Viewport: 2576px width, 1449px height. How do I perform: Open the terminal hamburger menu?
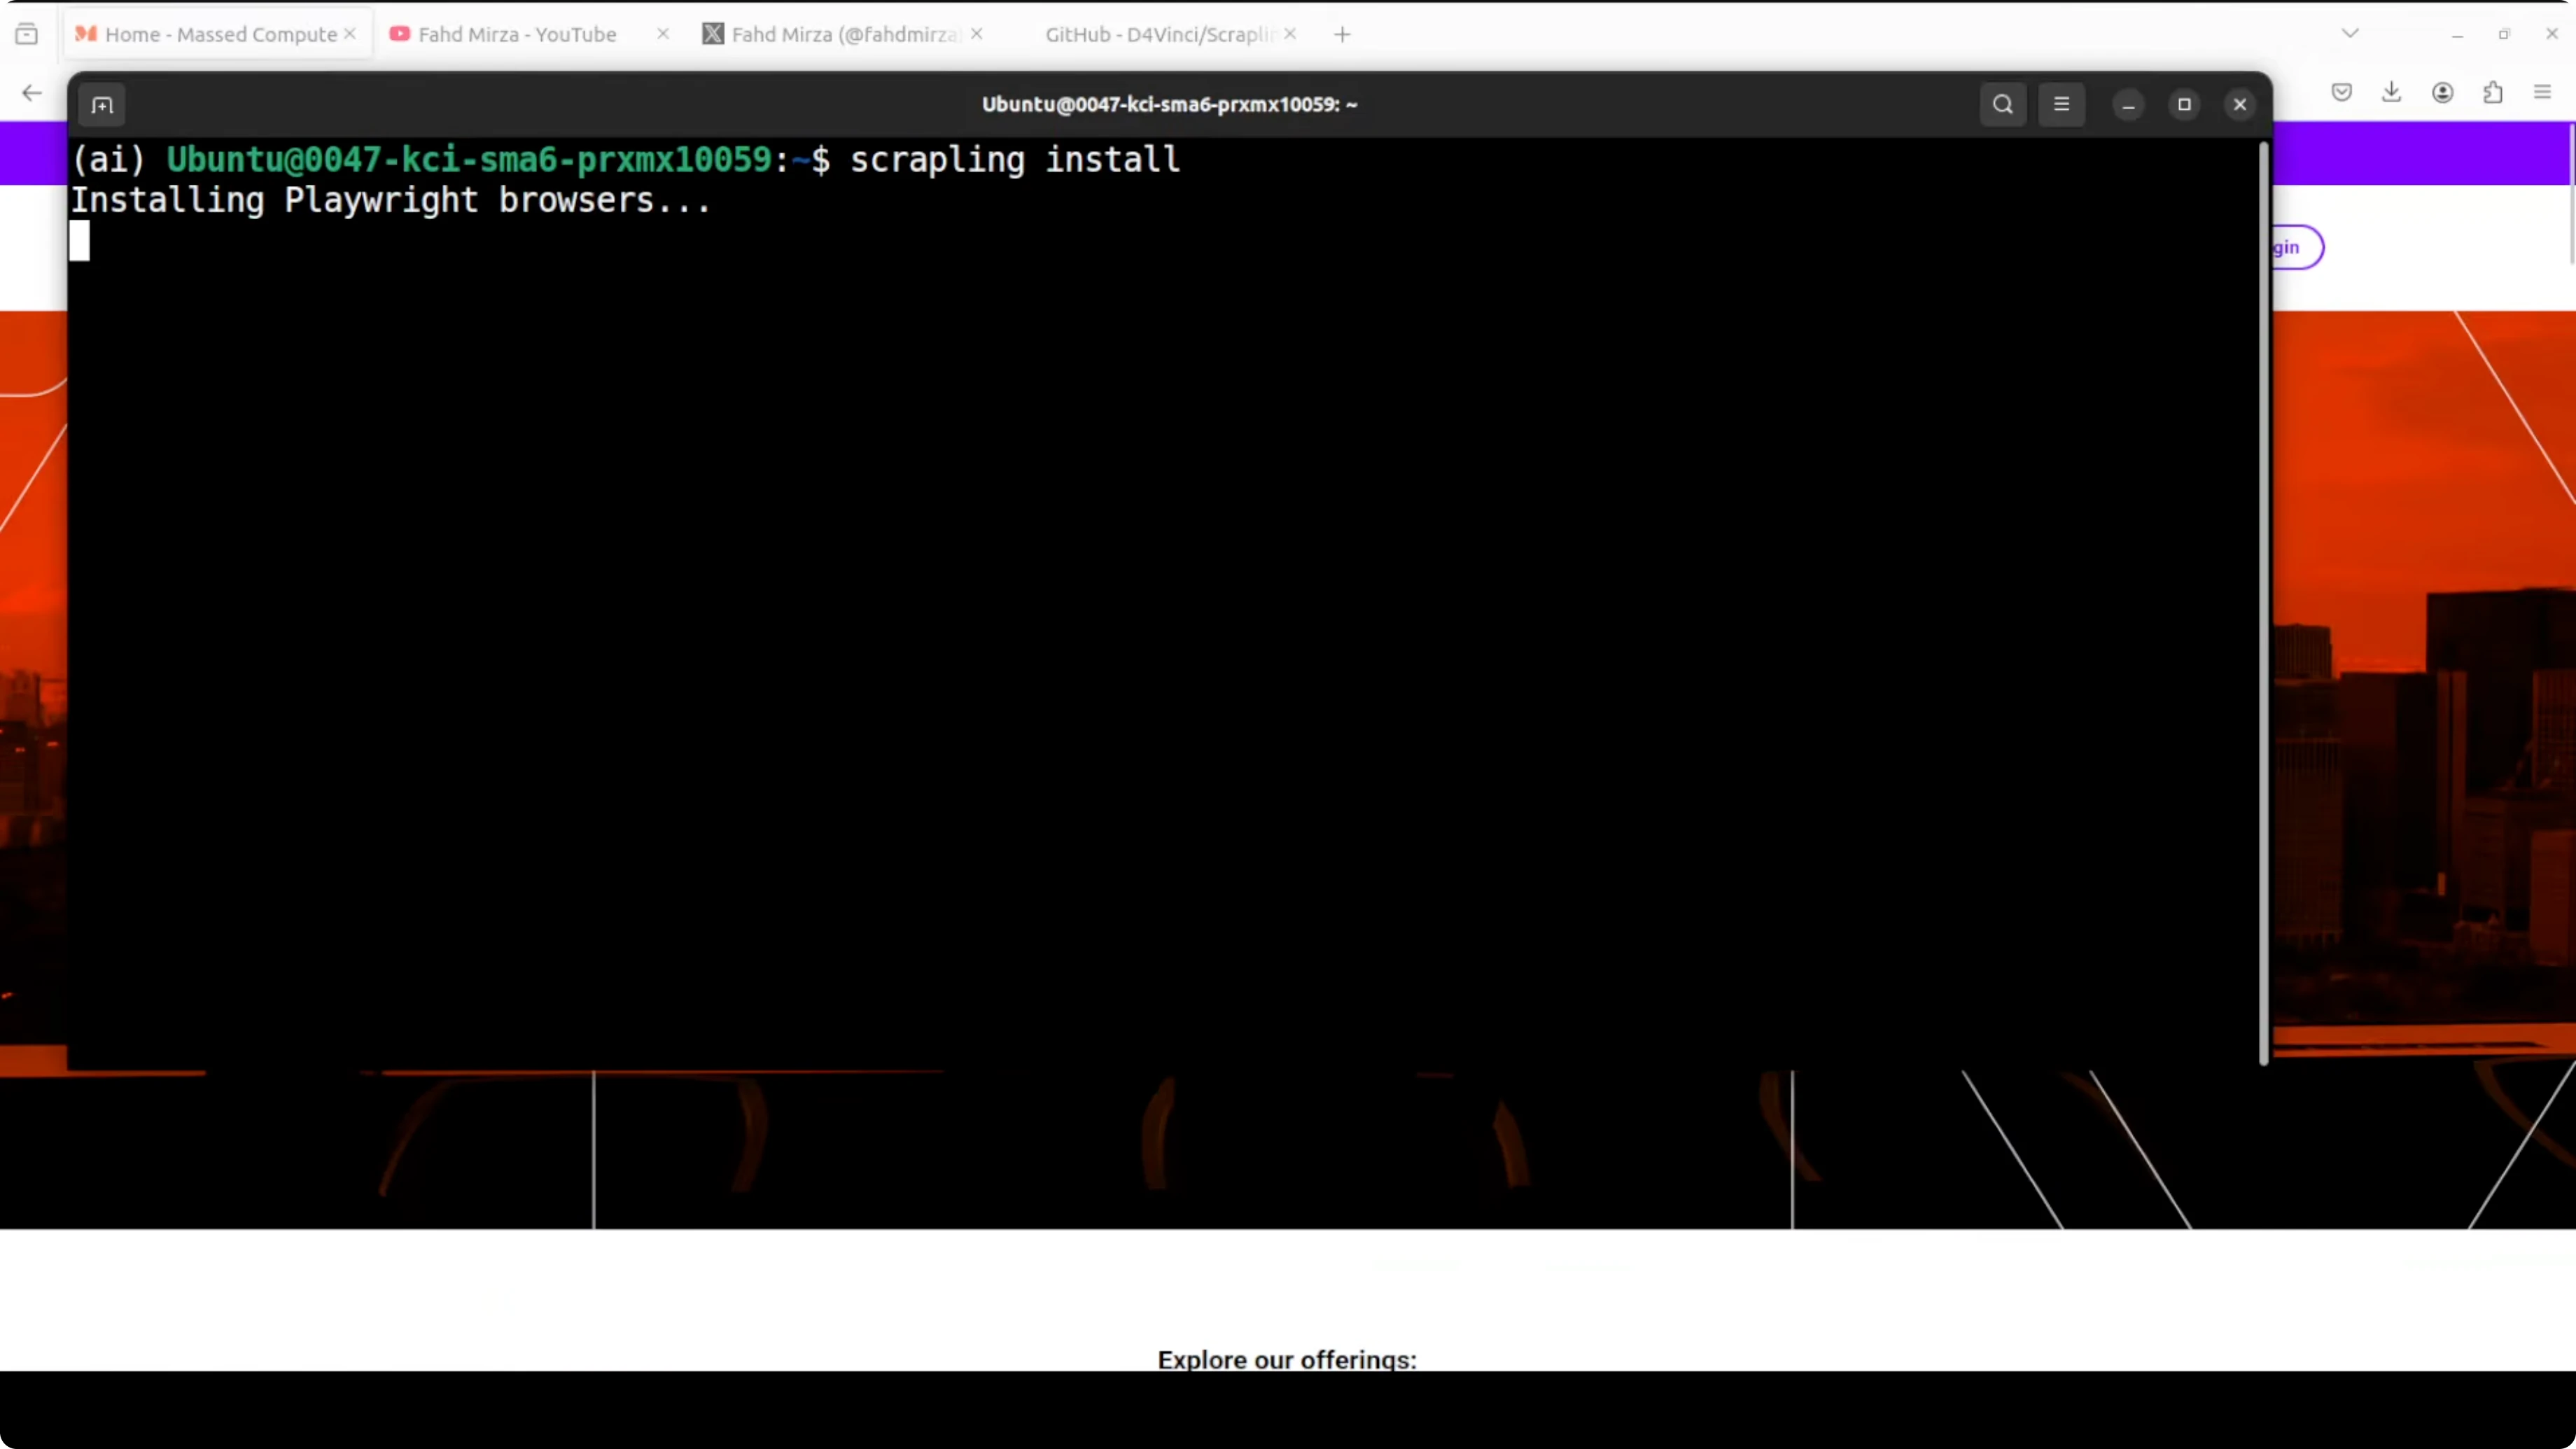pyautogui.click(x=2062, y=104)
